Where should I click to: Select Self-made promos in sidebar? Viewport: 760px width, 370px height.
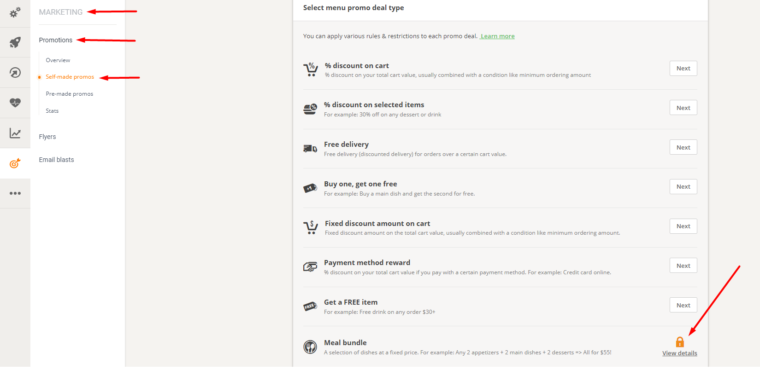[70, 77]
